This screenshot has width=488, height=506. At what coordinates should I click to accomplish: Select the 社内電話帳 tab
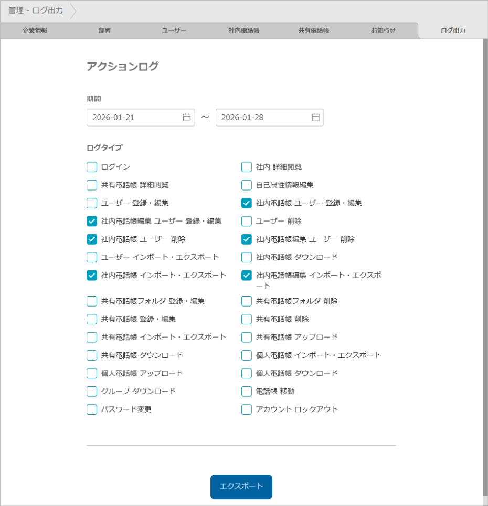[244, 30]
